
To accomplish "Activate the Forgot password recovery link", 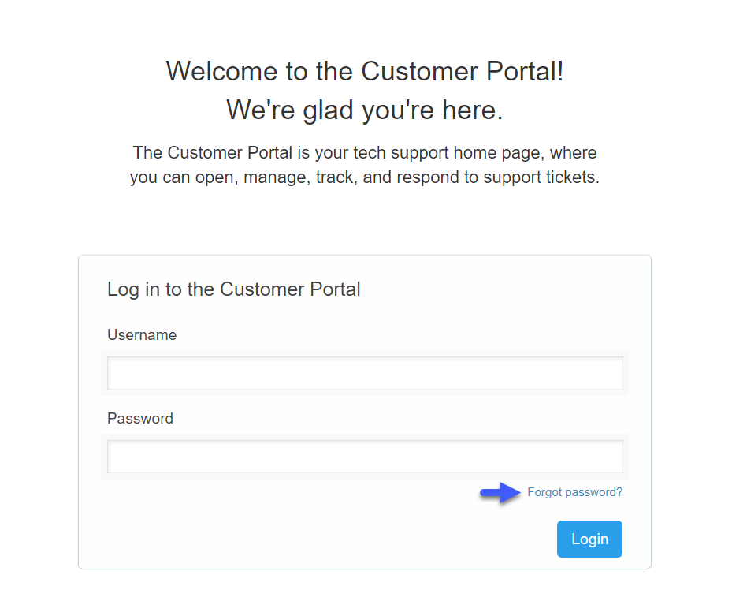I will [574, 491].
